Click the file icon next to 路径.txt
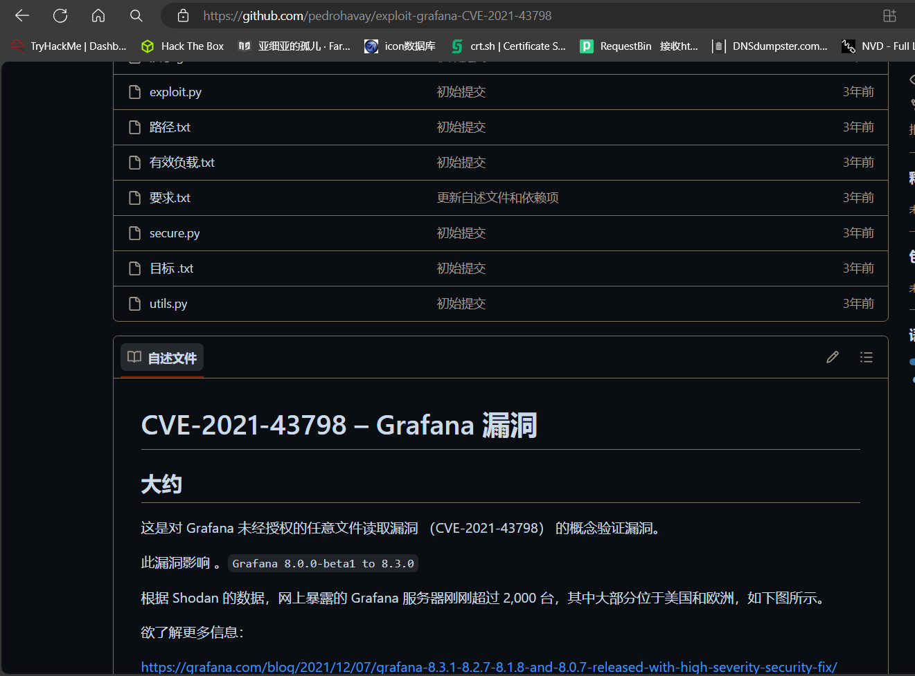 (135, 127)
